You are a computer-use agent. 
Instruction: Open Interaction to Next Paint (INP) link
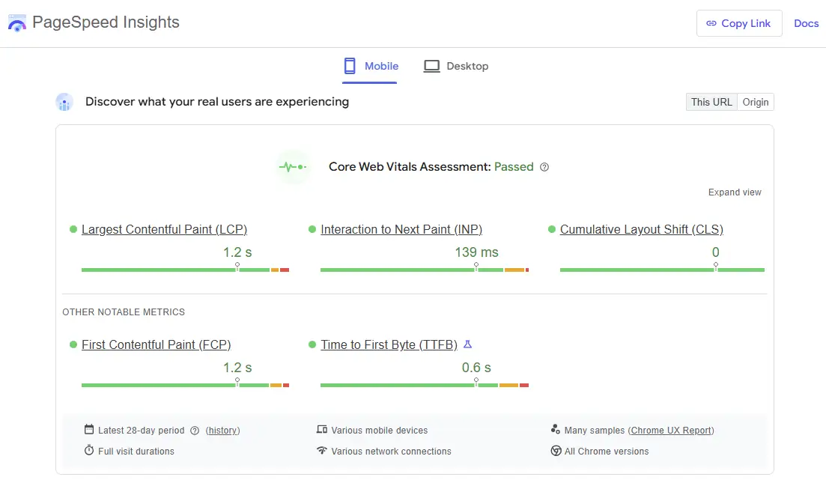tap(401, 230)
